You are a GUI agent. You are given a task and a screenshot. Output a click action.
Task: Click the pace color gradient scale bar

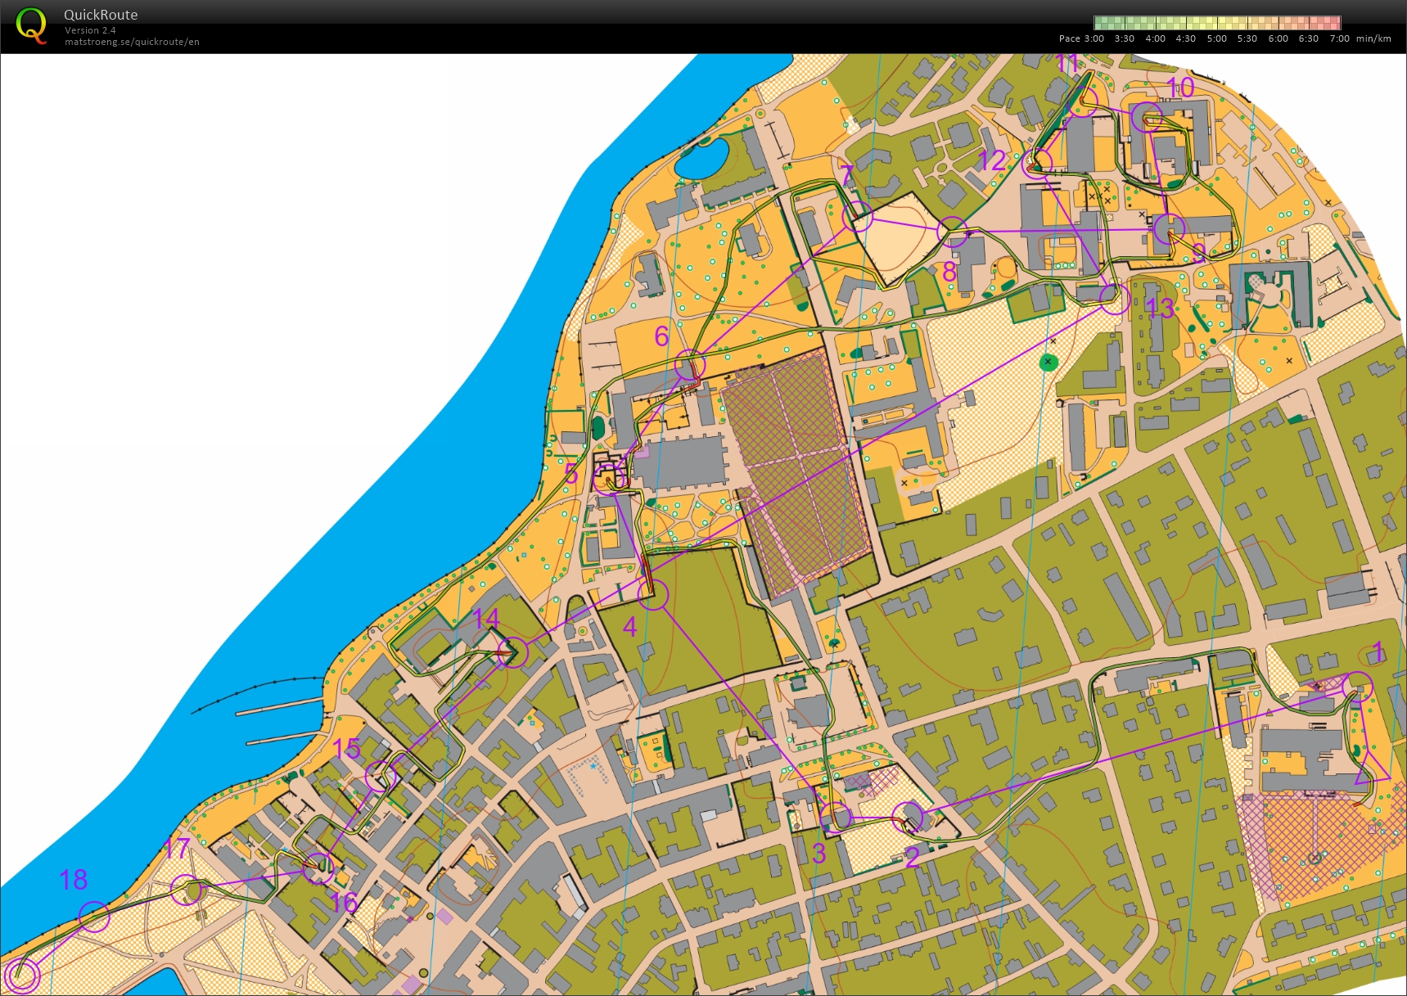click(x=1216, y=23)
